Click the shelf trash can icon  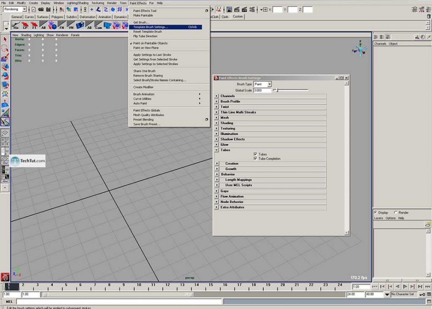click(x=428, y=17)
